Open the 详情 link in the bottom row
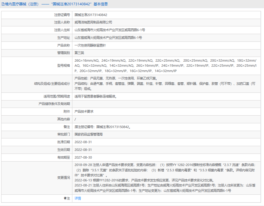The image size is (264, 206). coord(78,198)
